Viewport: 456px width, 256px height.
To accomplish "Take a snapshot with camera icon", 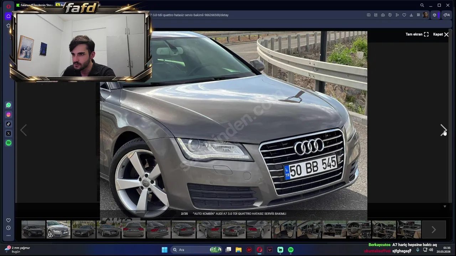I will pyautogui.click(x=383, y=15).
